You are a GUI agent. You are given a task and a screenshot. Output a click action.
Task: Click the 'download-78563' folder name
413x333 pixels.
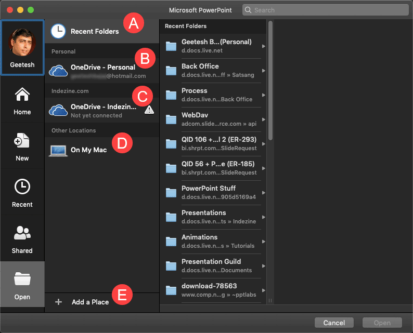(209, 286)
